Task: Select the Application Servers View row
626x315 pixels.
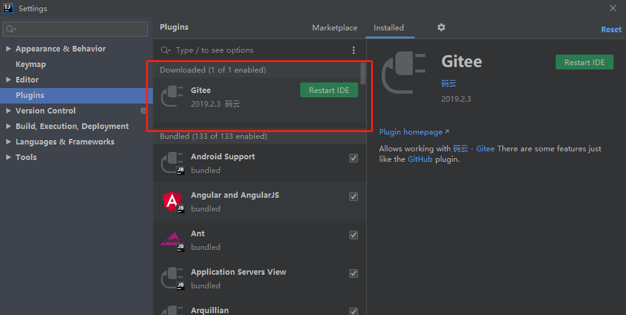Action: [x=260, y=279]
